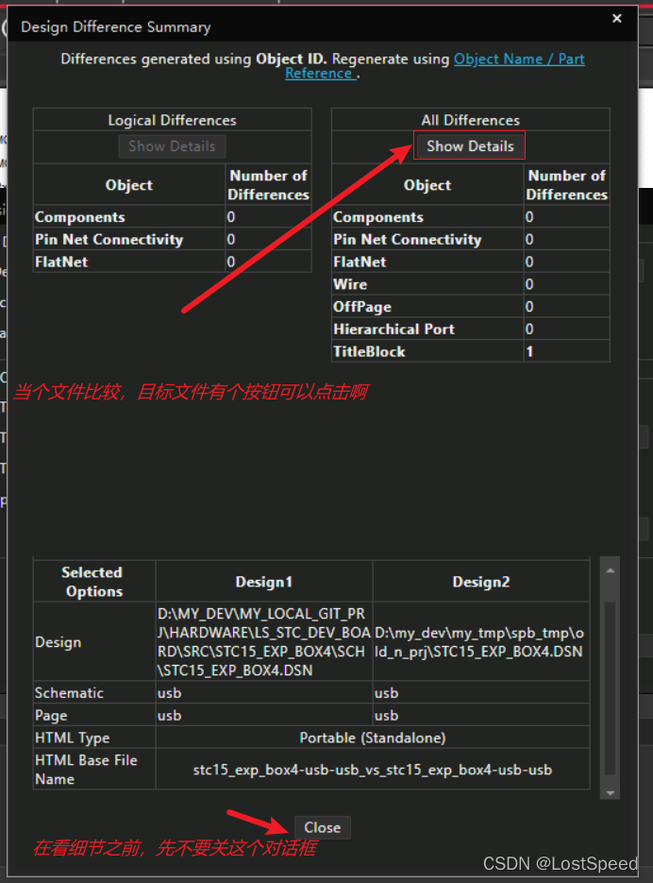
Task: Click the Design2 file path cell
Action: click(x=481, y=642)
